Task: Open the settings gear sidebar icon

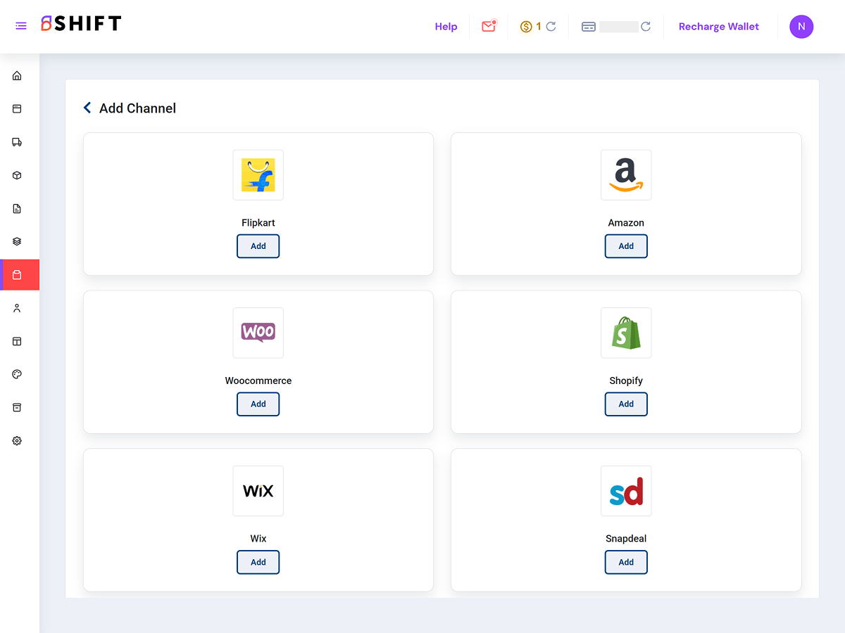Action: click(17, 441)
